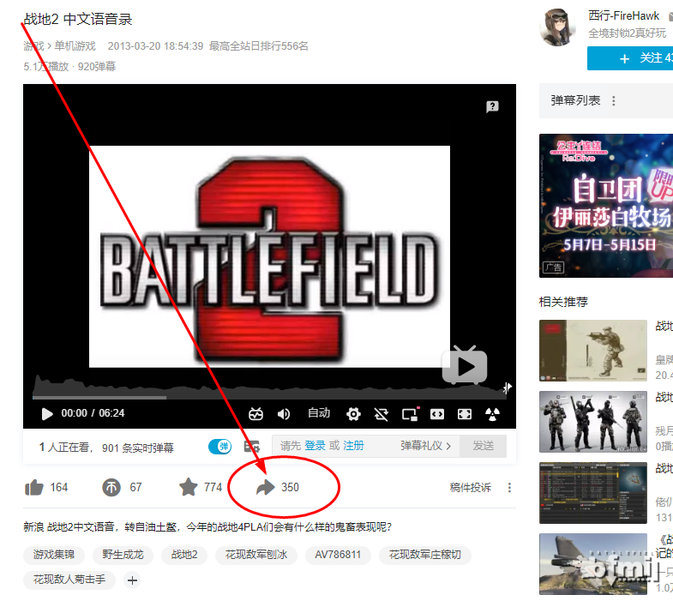Click the AV786811 tag
The image size is (673, 601).
pos(338,555)
